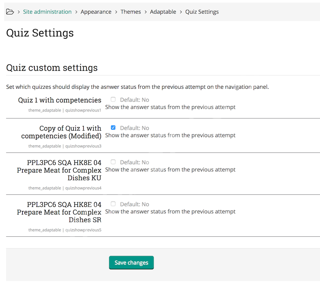This screenshot has height=284, width=320.
Task: Click the Quiz custom settings heading
Action: point(52,68)
